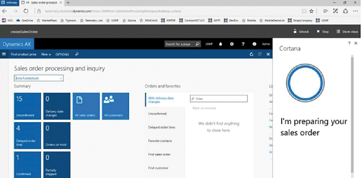Open reading view icon
This screenshot has width=361, height=178.
point(304,11)
